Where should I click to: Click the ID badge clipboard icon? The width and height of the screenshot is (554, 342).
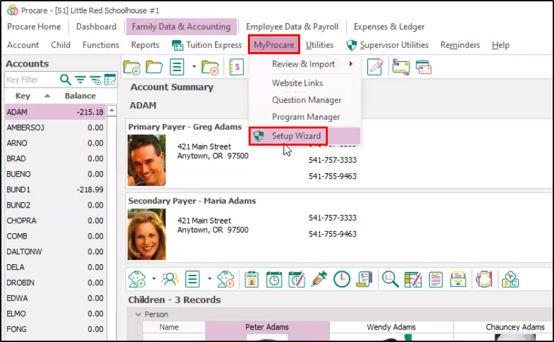click(251, 279)
